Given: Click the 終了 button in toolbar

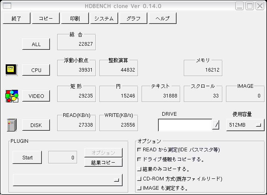Looking at the screenshot, I should (16, 19).
